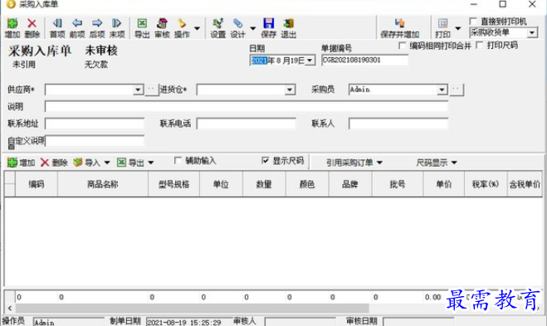Click the 自定义说明 input field
The height and width of the screenshot is (326, 547).
[x=95, y=141]
